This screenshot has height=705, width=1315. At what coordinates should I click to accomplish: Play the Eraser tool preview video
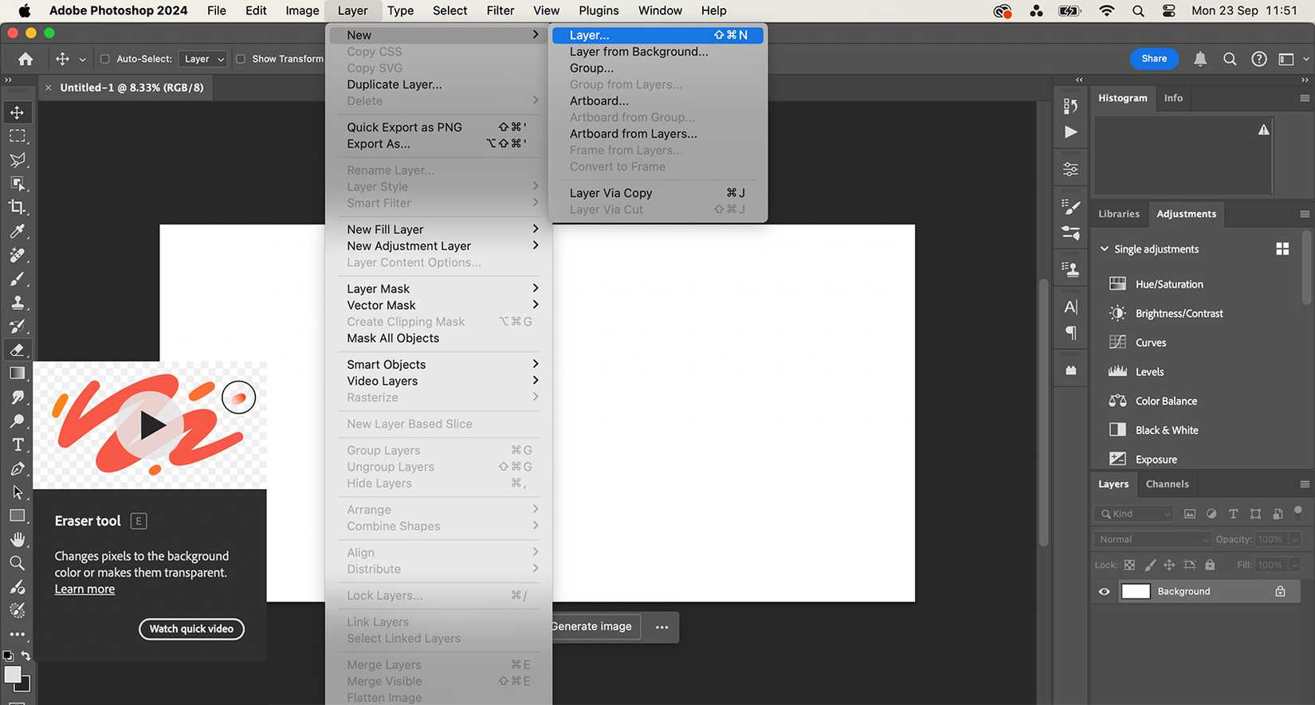pos(152,425)
